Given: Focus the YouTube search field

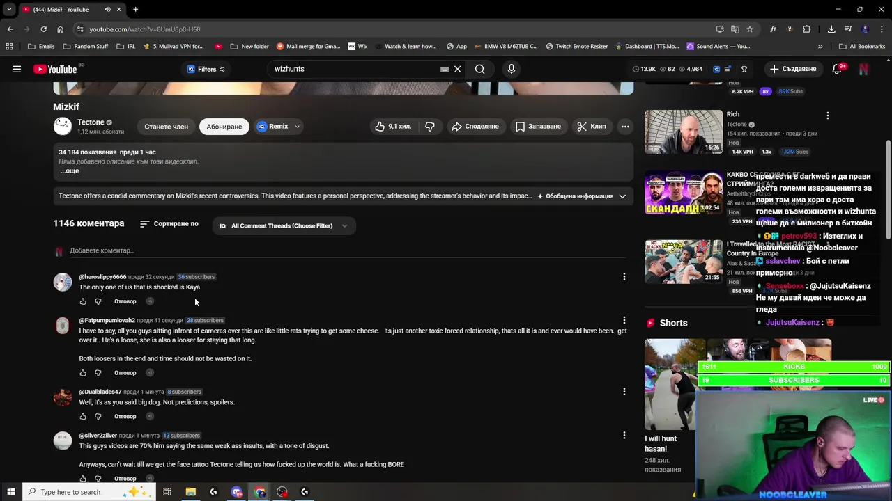Looking at the screenshot, I should coord(354,69).
